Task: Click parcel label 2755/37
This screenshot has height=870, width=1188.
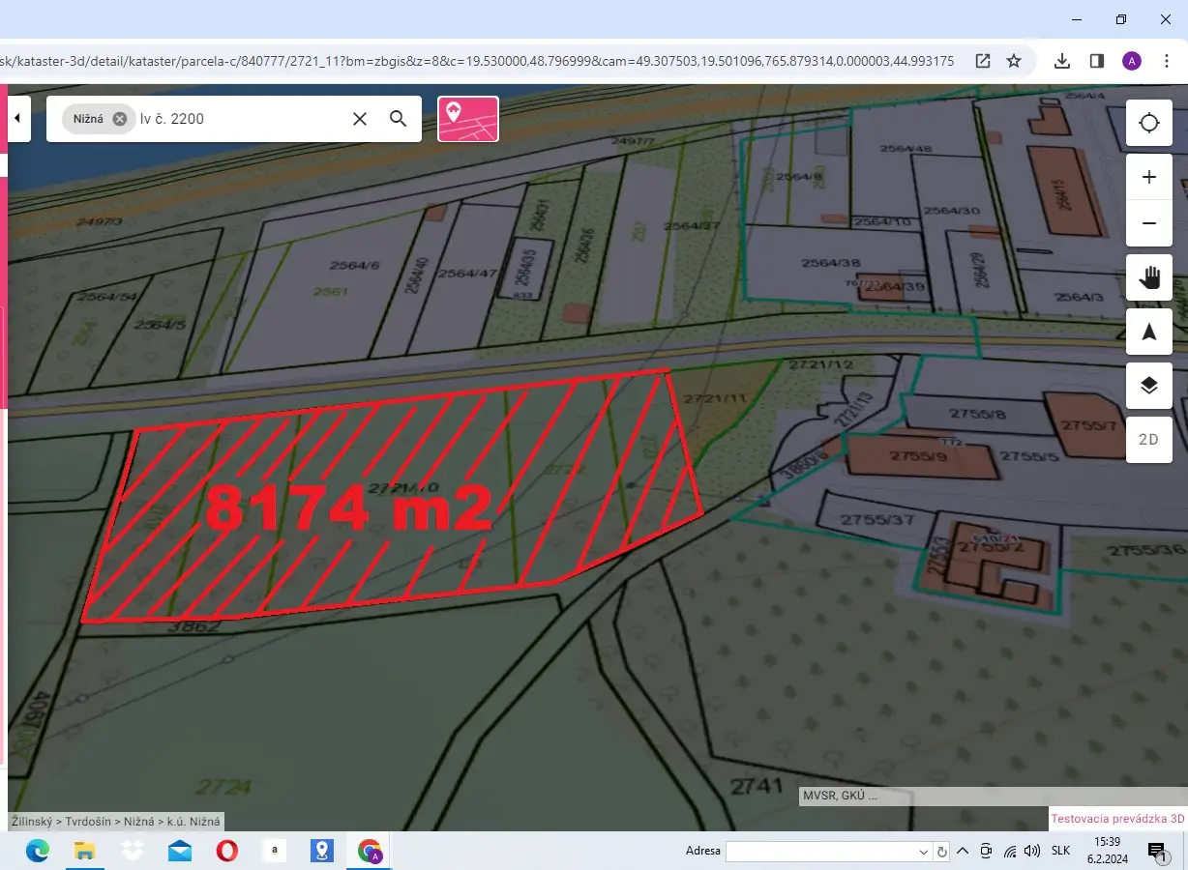Action: click(877, 520)
